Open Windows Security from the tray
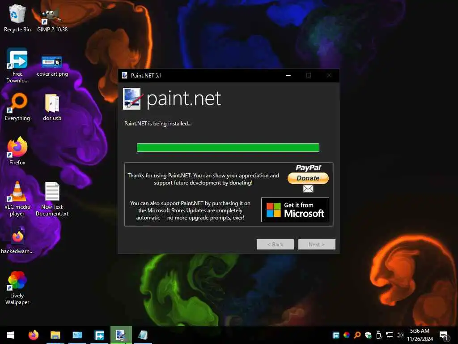This screenshot has width=458, height=344. [368, 335]
